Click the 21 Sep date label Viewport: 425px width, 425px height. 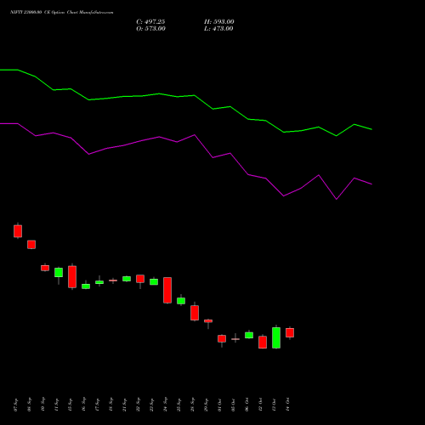125,405
